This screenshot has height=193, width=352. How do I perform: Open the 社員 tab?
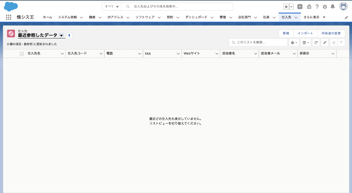click(266, 17)
